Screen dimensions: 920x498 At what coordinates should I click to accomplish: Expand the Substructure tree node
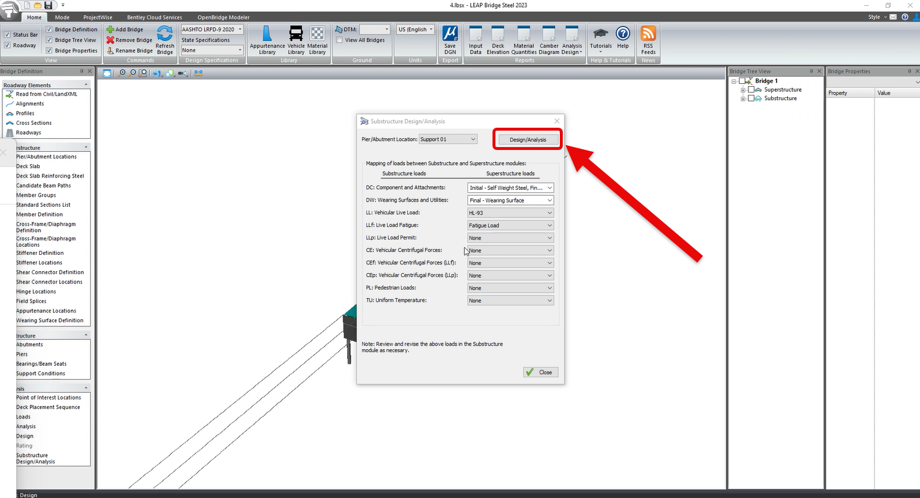743,98
